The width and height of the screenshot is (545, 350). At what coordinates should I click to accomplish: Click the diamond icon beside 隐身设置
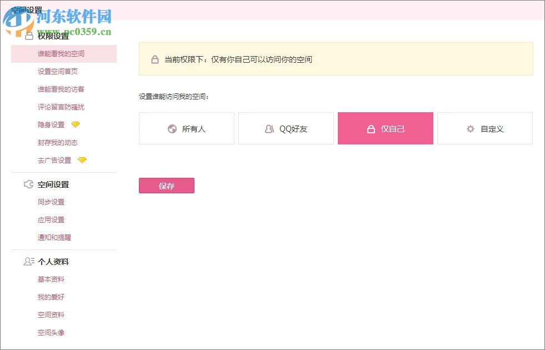(76, 124)
